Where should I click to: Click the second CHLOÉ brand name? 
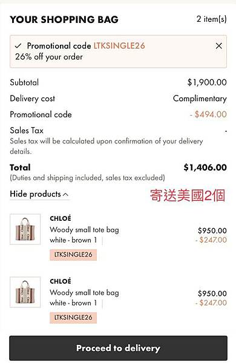(x=61, y=281)
